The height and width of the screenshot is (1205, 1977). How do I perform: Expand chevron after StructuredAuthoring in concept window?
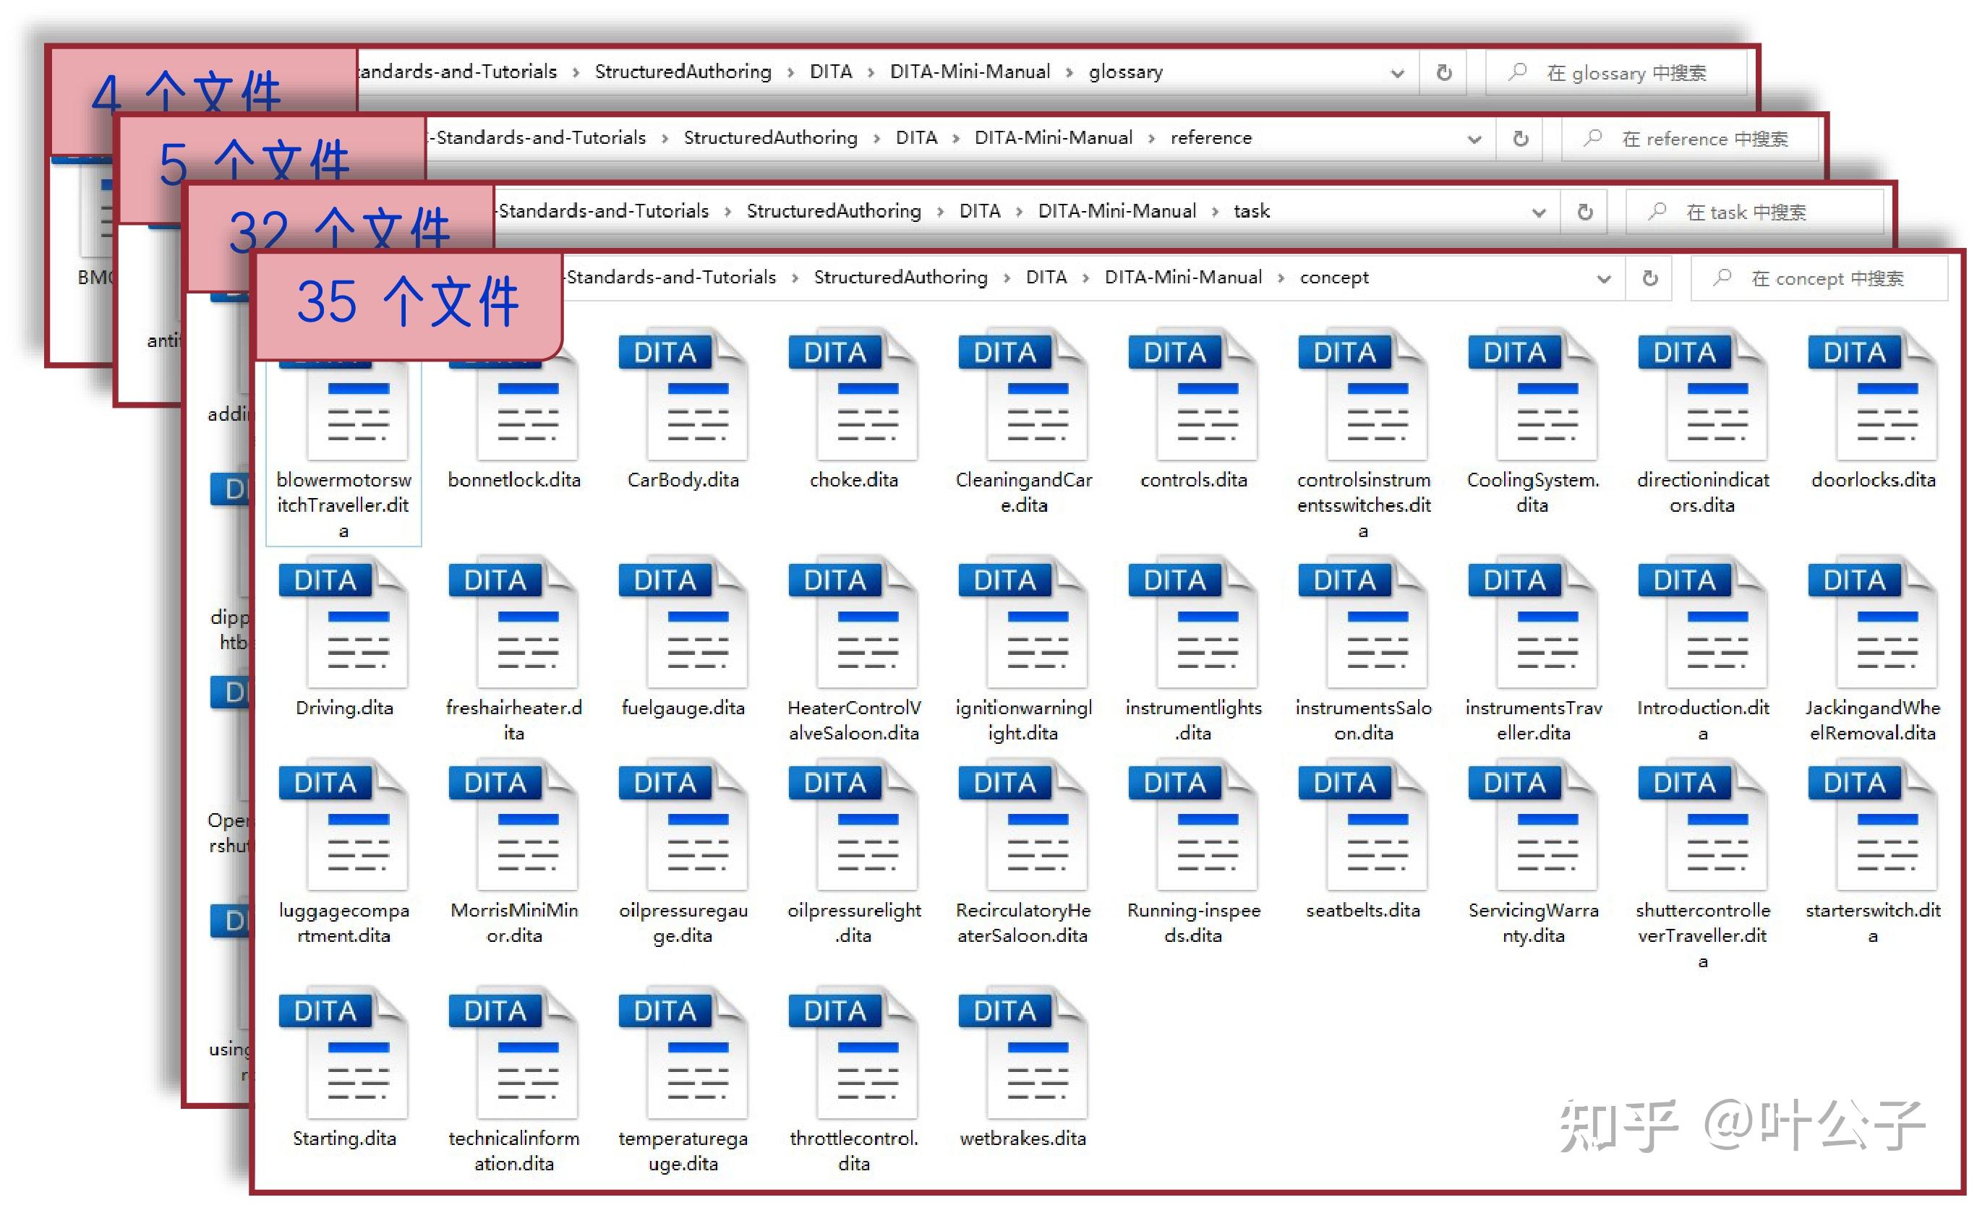click(1007, 278)
